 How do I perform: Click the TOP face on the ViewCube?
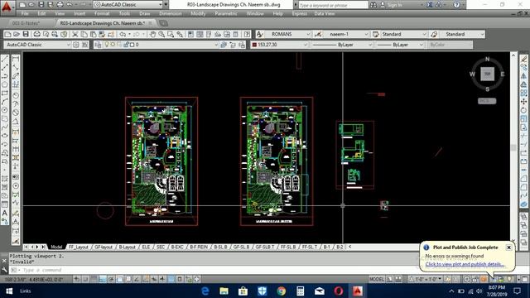[488, 74]
